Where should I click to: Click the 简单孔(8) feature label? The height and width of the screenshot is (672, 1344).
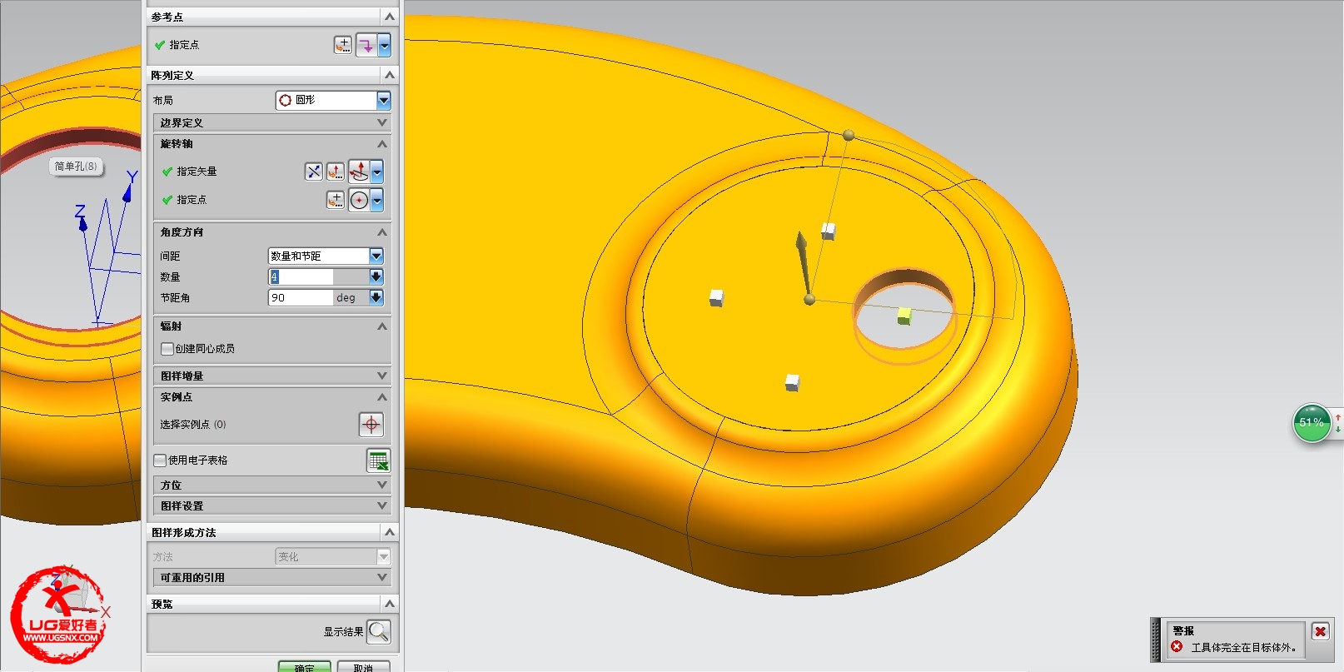click(x=76, y=167)
